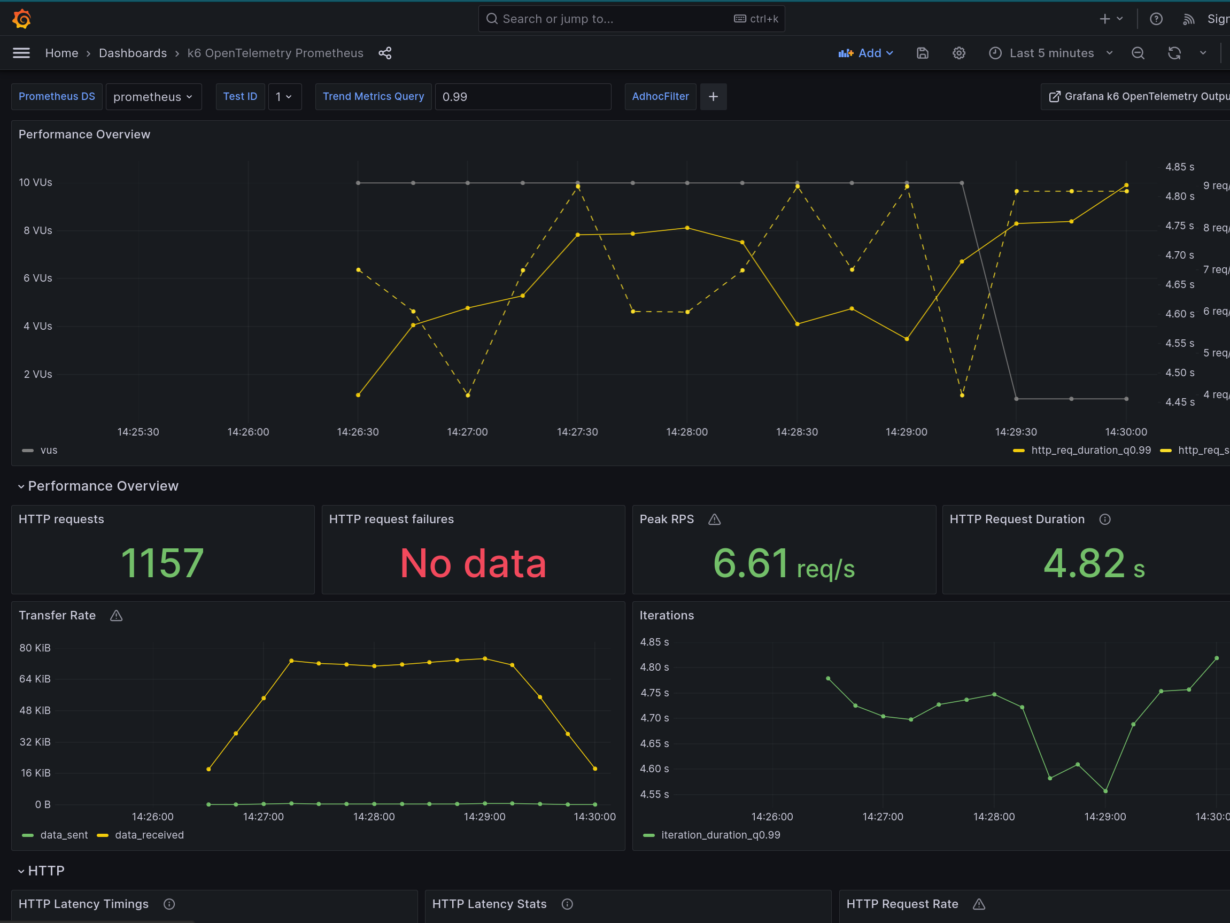Open the Add panel button
Viewport: 1230px width, 923px height.
(866, 53)
